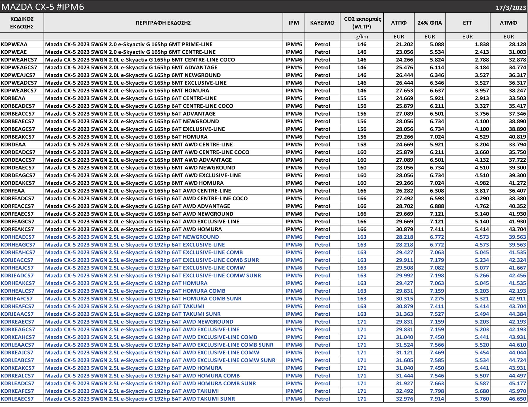Select the ΠΕΡΙΓΡΑΦΗ ΕΚΔΟΣΗΣ column header

click(x=163, y=23)
